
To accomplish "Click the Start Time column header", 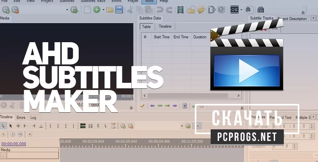I will 161,37.
